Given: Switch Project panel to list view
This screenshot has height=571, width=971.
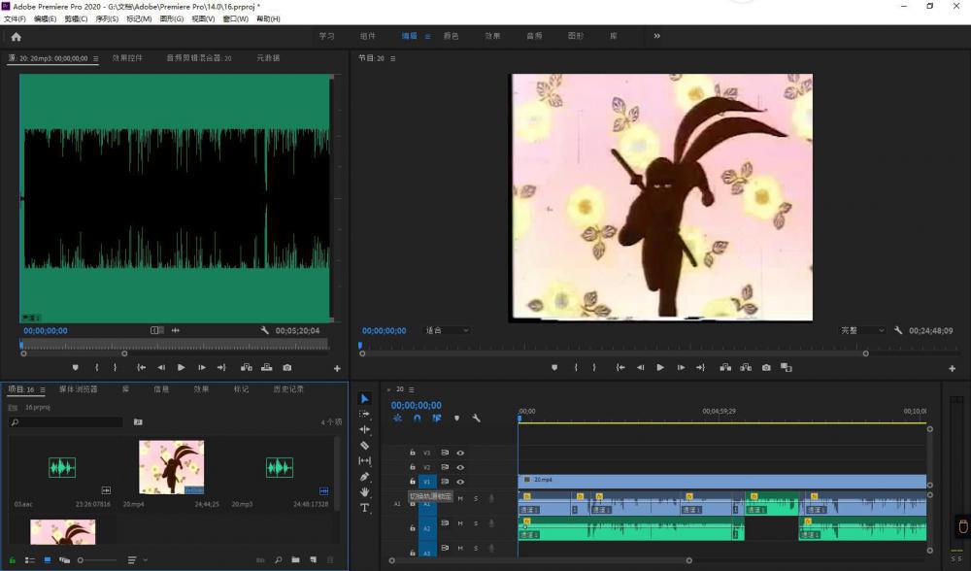Looking at the screenshot, I should tap(30, 560).
